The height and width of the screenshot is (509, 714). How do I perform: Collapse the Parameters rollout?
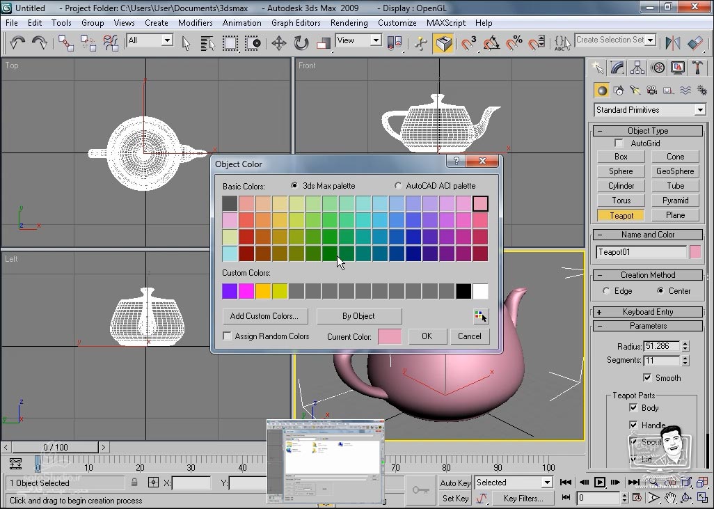tap(647, 326)
